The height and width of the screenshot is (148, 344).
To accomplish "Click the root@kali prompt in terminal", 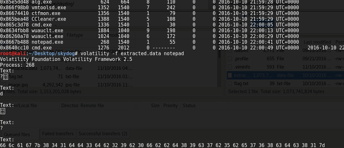I will (x=13, y=53).
